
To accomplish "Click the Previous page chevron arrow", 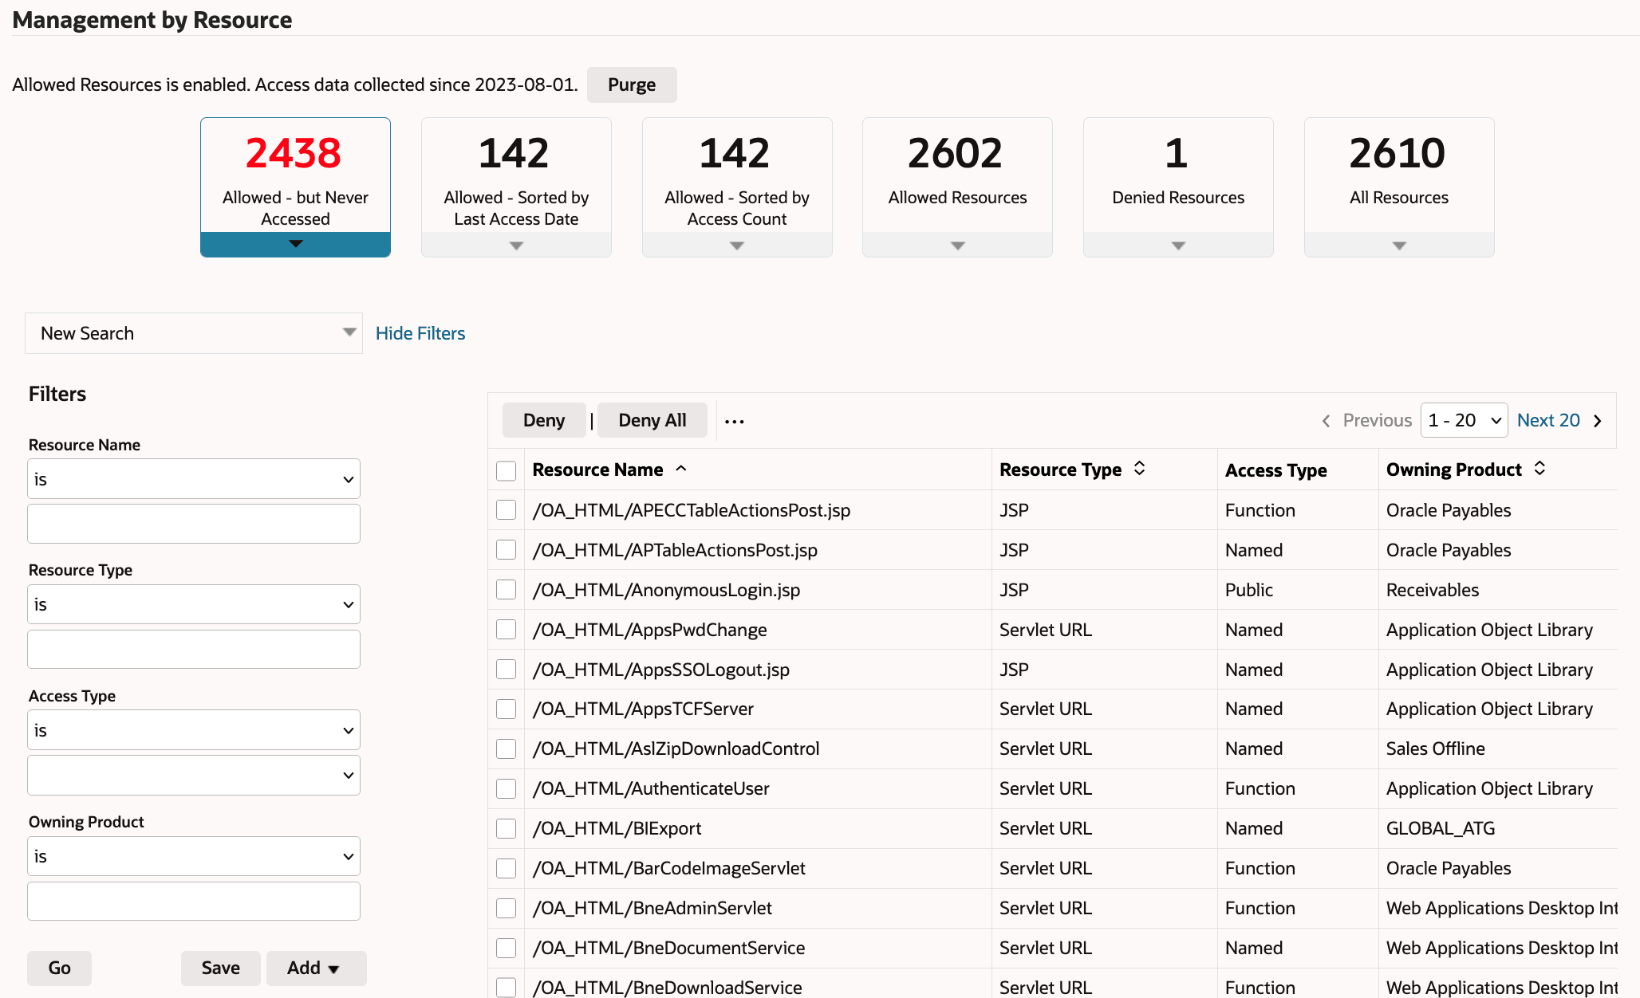I will coord(1326,421).
